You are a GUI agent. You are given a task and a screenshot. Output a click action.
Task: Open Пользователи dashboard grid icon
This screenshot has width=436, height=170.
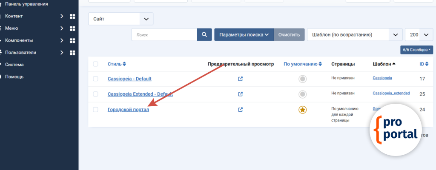pyautogui.click(x=72, y=53)
